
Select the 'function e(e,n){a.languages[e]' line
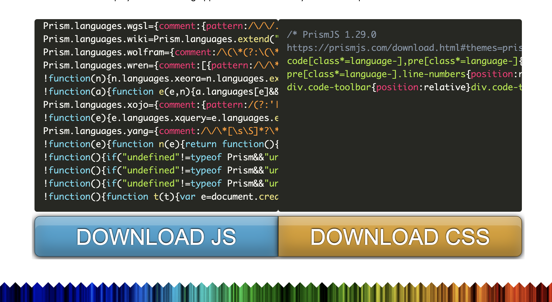click(x=161, y=92)
